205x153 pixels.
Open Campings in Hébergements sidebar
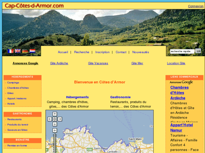13,83
